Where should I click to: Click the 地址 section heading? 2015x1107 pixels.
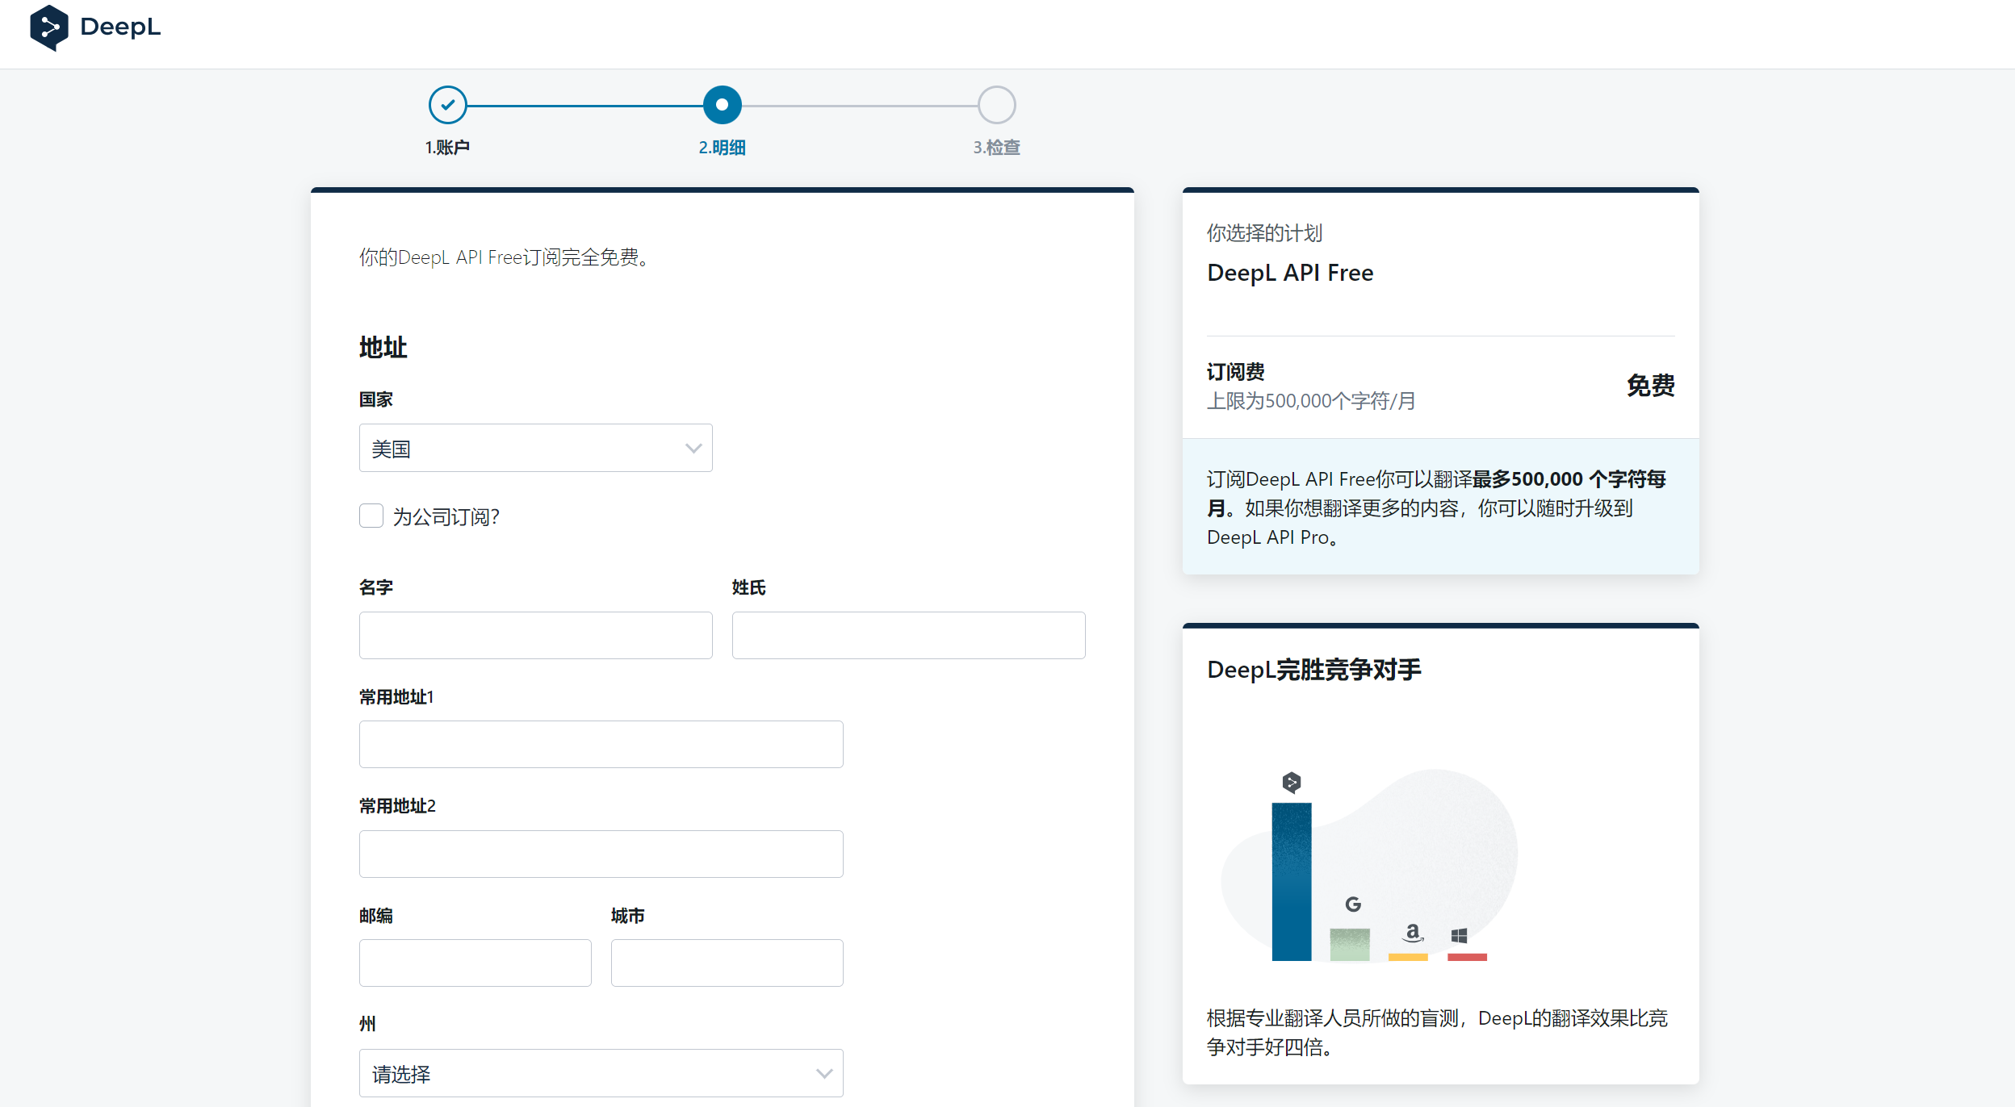(x=383, y=348)
